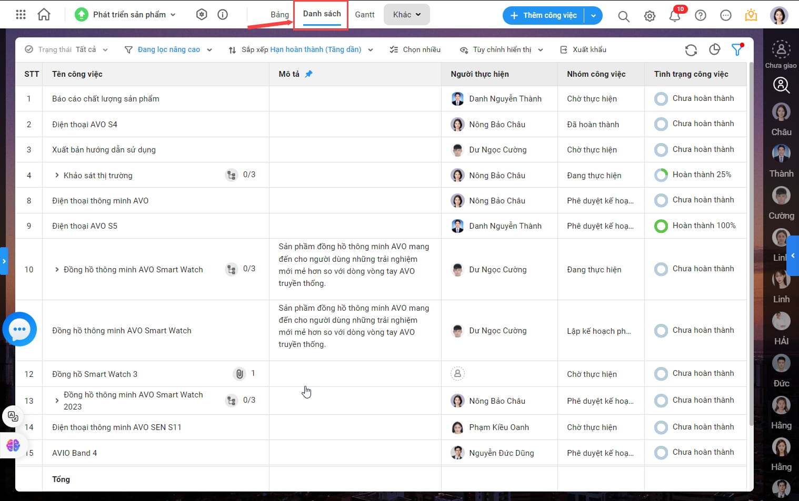This screenshot has height=501, width=799.
Task: Click the Hoàn thành 100% green circle
Action: point(661,226)
